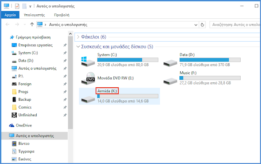Viewport: 261px width, 164px height.
Task: Select Backup in the quick access list
Action: click(x=25, y=99)
